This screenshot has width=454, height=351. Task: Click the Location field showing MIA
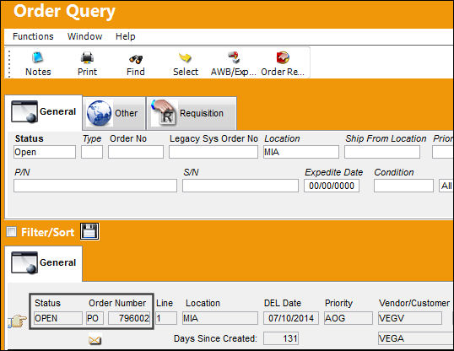[301, 152]
